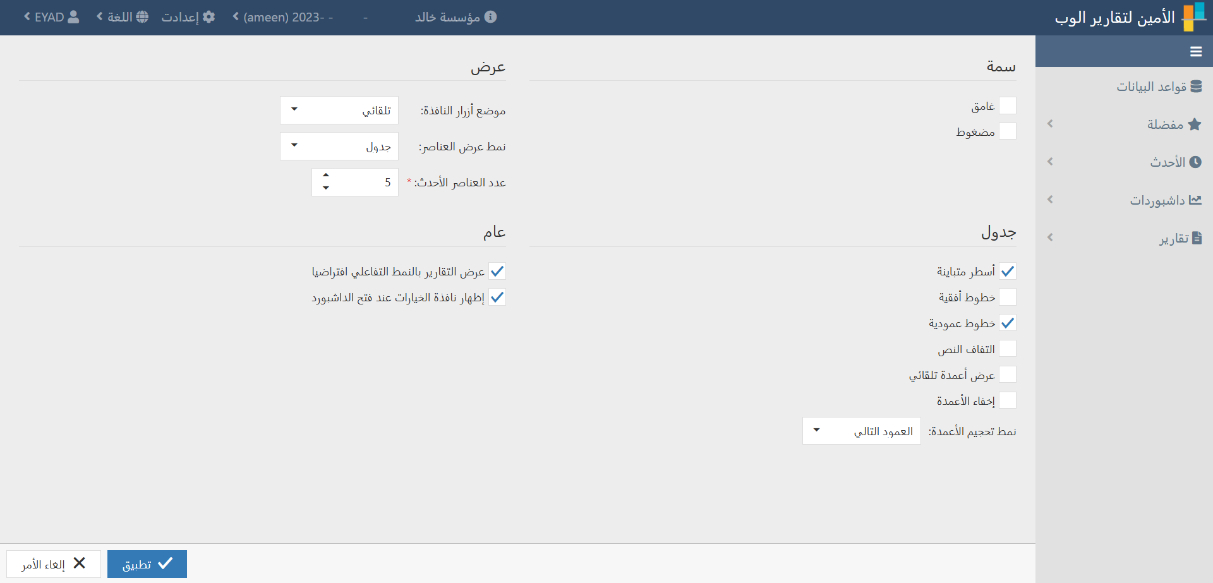Enable the dark theme checkbox (غامق)
Viewport: 1213px width, 583px height.
[1007, 105]
